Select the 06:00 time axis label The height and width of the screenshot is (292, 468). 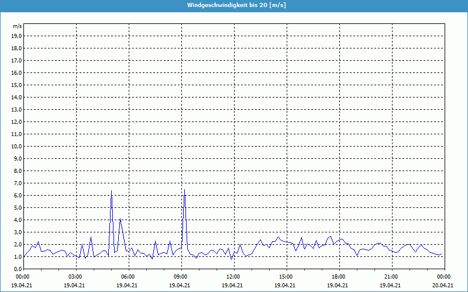pos(128,277)
